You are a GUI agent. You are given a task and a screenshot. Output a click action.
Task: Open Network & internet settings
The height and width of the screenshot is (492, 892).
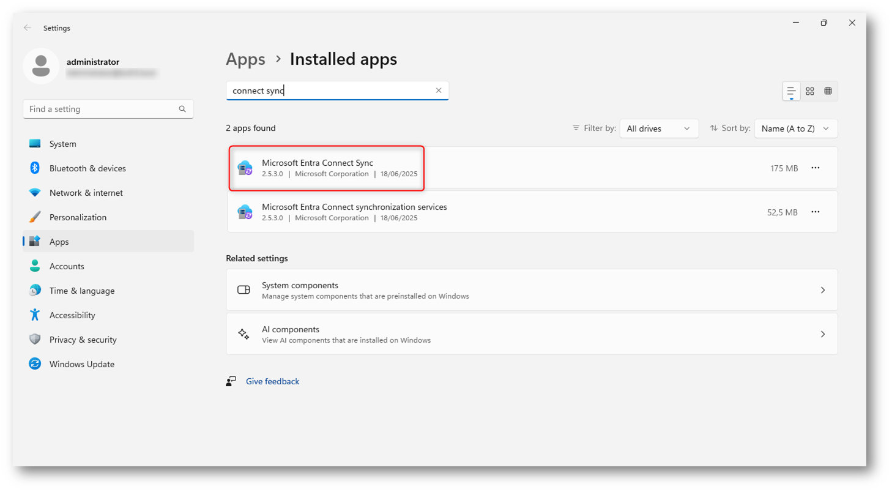coord(108,193)
